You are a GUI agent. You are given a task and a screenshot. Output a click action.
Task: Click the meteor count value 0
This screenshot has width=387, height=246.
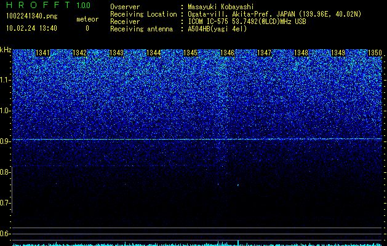pos(87,28)
